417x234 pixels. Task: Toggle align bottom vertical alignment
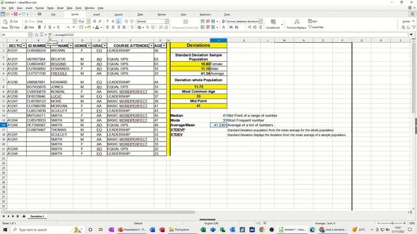(119, 21)
